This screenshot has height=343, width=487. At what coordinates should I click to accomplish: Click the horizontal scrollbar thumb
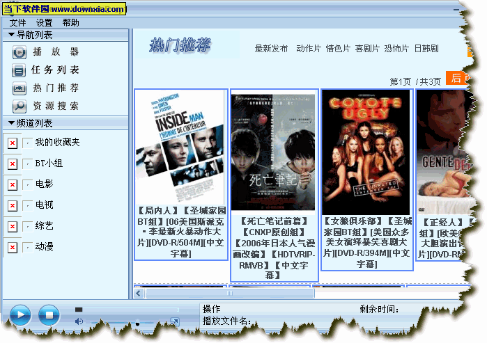(x=229, y=293)
